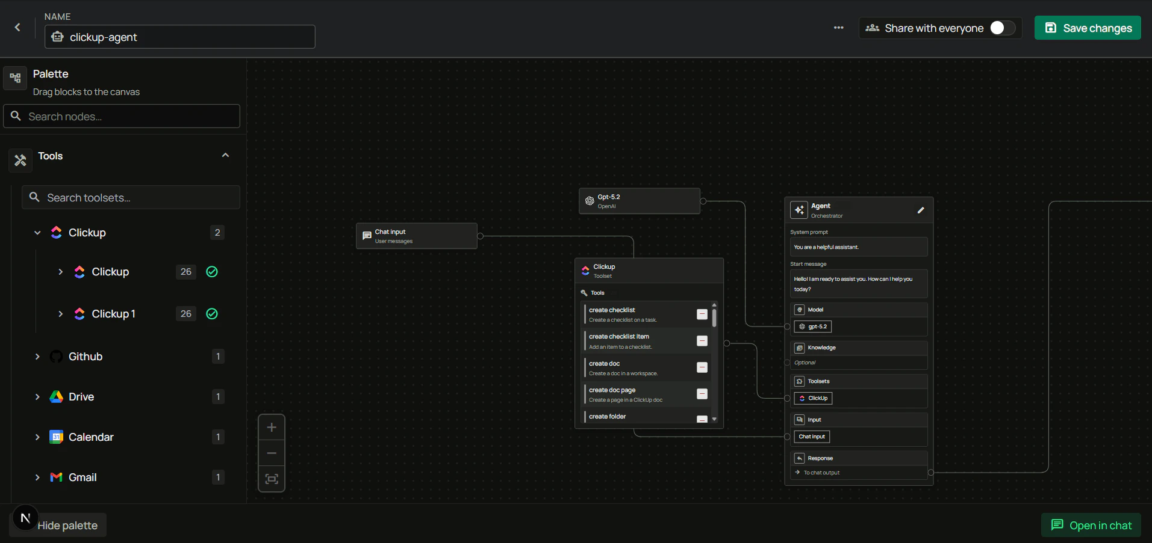Click the sparkle icon on the Agent node

point(799,210)
